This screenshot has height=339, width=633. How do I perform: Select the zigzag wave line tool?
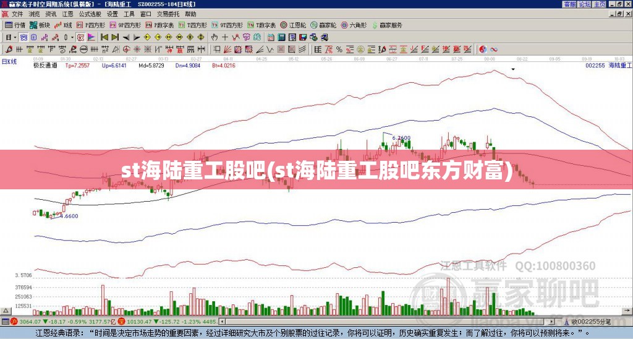270,49
